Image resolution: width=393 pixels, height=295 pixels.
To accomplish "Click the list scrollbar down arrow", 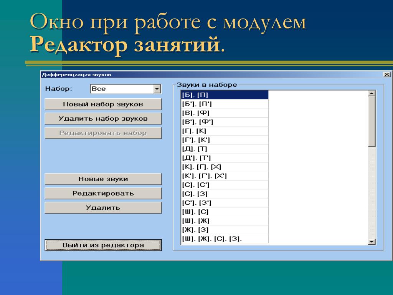I will click(x=372, y=242).
